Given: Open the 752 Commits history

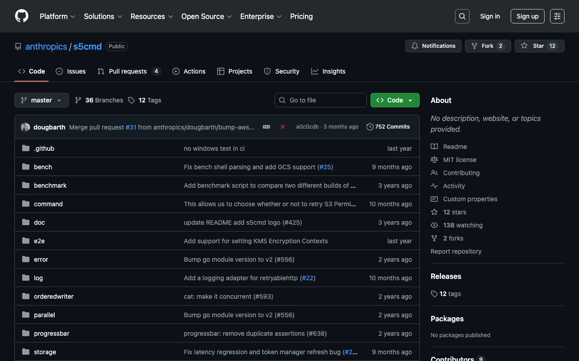Looking at the screenshot, I should (388, 127).
